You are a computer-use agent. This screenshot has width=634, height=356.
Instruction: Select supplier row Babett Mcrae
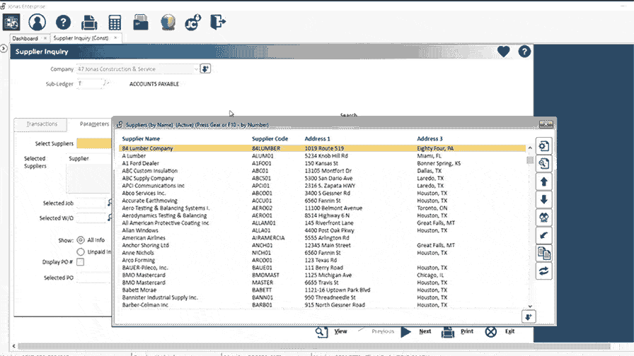point(322,290)
